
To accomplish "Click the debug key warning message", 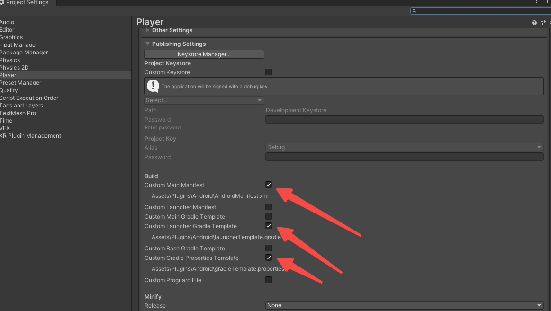I will coord(214,86).
